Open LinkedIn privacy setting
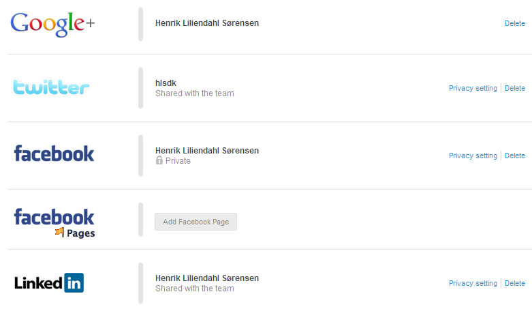The image size is (532, 309). [473, 283]
